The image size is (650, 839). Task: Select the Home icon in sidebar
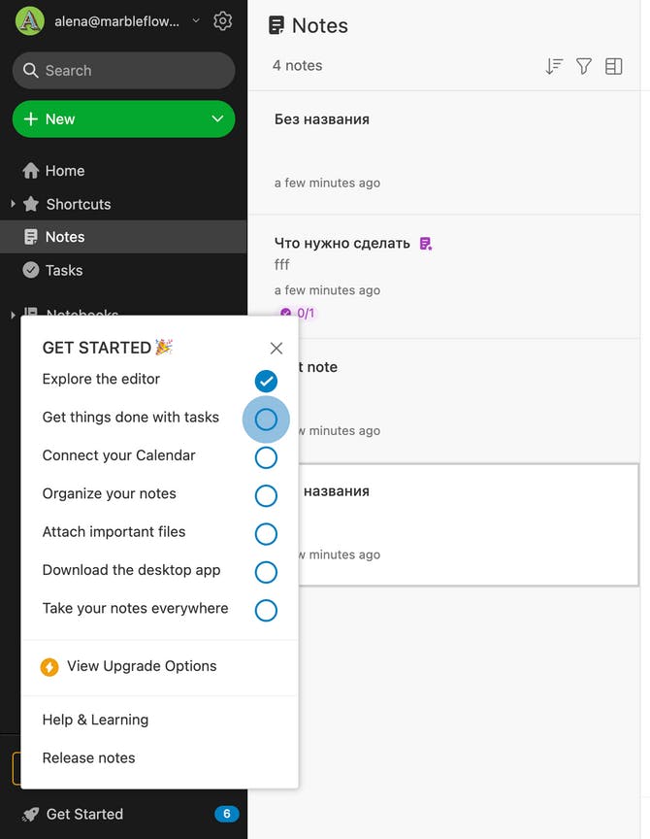point(31,170)
